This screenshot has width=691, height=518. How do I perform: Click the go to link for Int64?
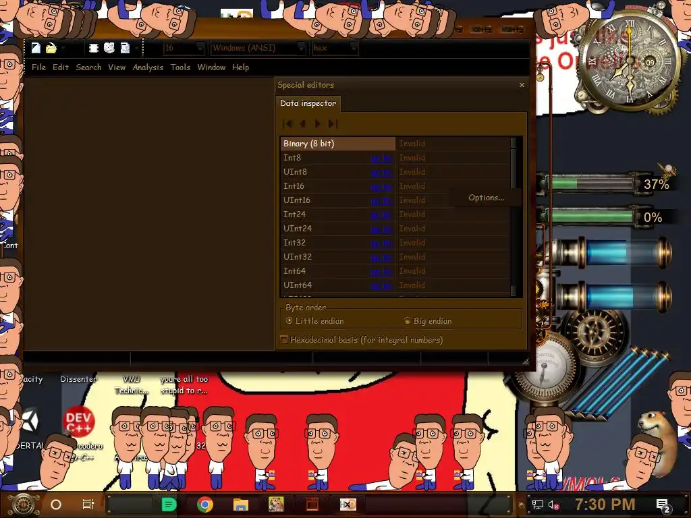coord(381,271)
